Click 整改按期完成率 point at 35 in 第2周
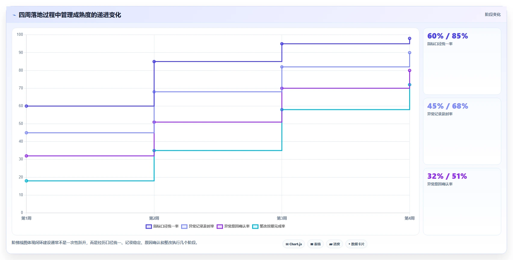The image size is (513, 260). [x=154, y=150]
